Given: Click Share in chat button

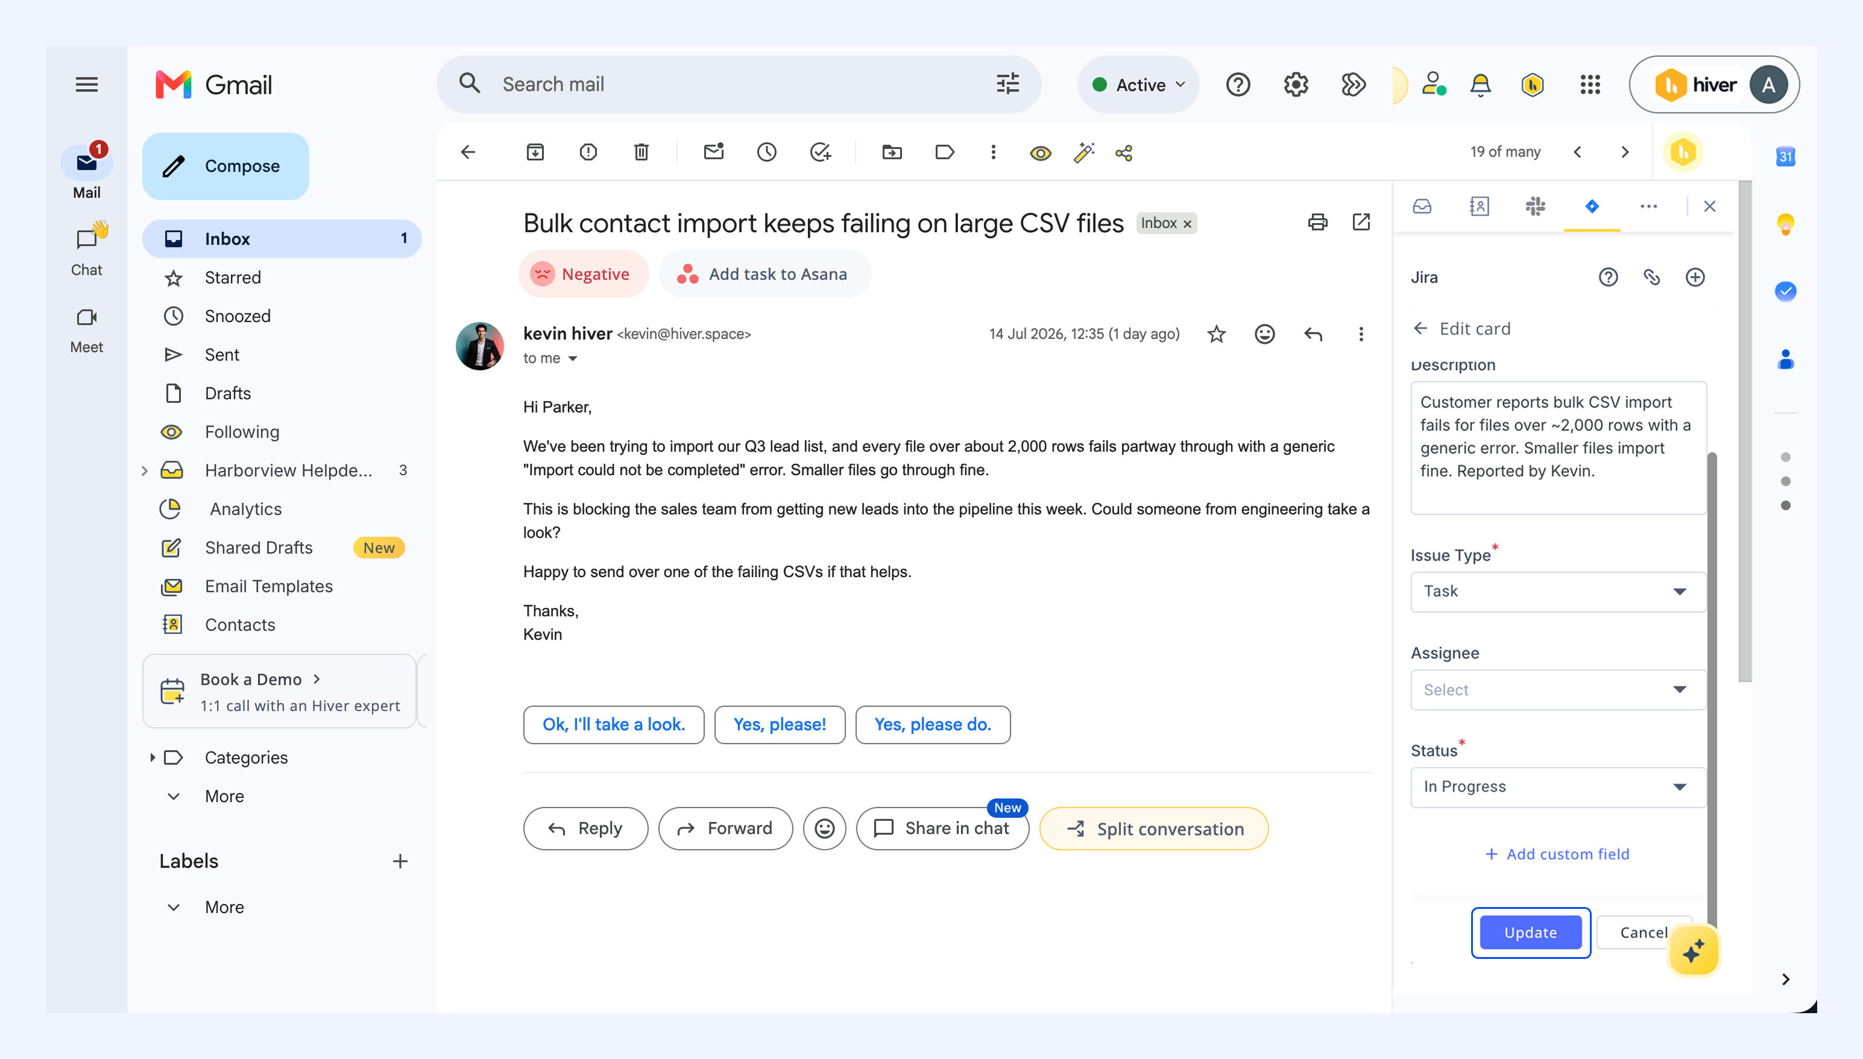Looking at the screenshot, I should [x=942, y=829].
